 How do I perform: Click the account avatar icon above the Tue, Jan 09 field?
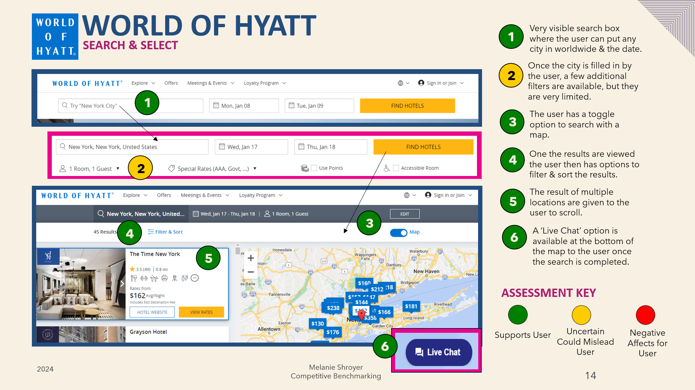click(421, 83)
